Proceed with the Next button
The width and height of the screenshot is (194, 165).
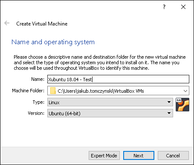[139, 156]
